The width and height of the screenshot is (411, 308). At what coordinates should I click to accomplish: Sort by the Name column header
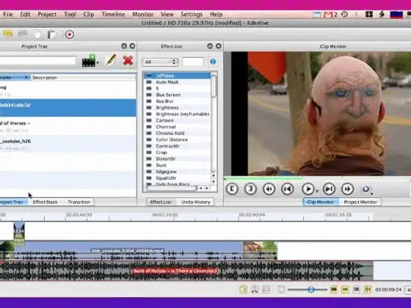[15, 78]
